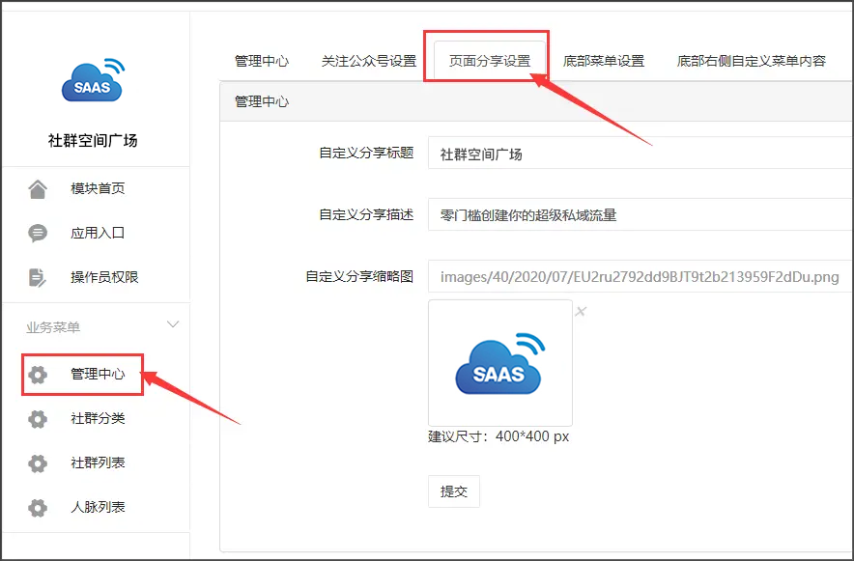Image resolution: width=854 pixels, height=561 pixels.
Task: Click the home icon beside 模块首页
Action: pyautogui.click(x=38, y=189)
